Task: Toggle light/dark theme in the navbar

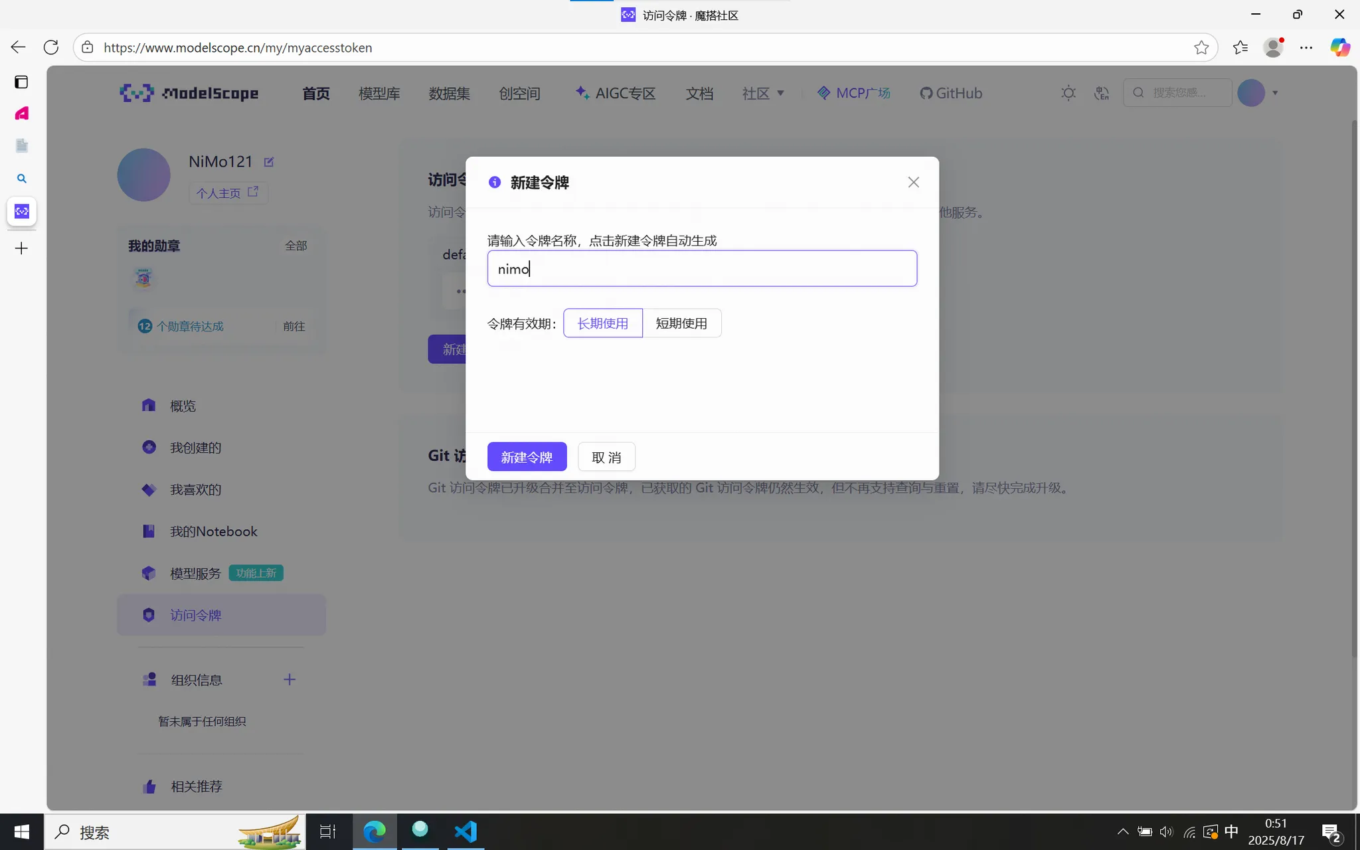Action: (x=1068, y=92)
